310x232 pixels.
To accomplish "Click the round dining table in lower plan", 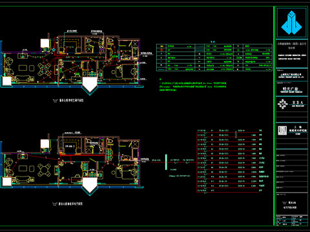I will (44, 170).
